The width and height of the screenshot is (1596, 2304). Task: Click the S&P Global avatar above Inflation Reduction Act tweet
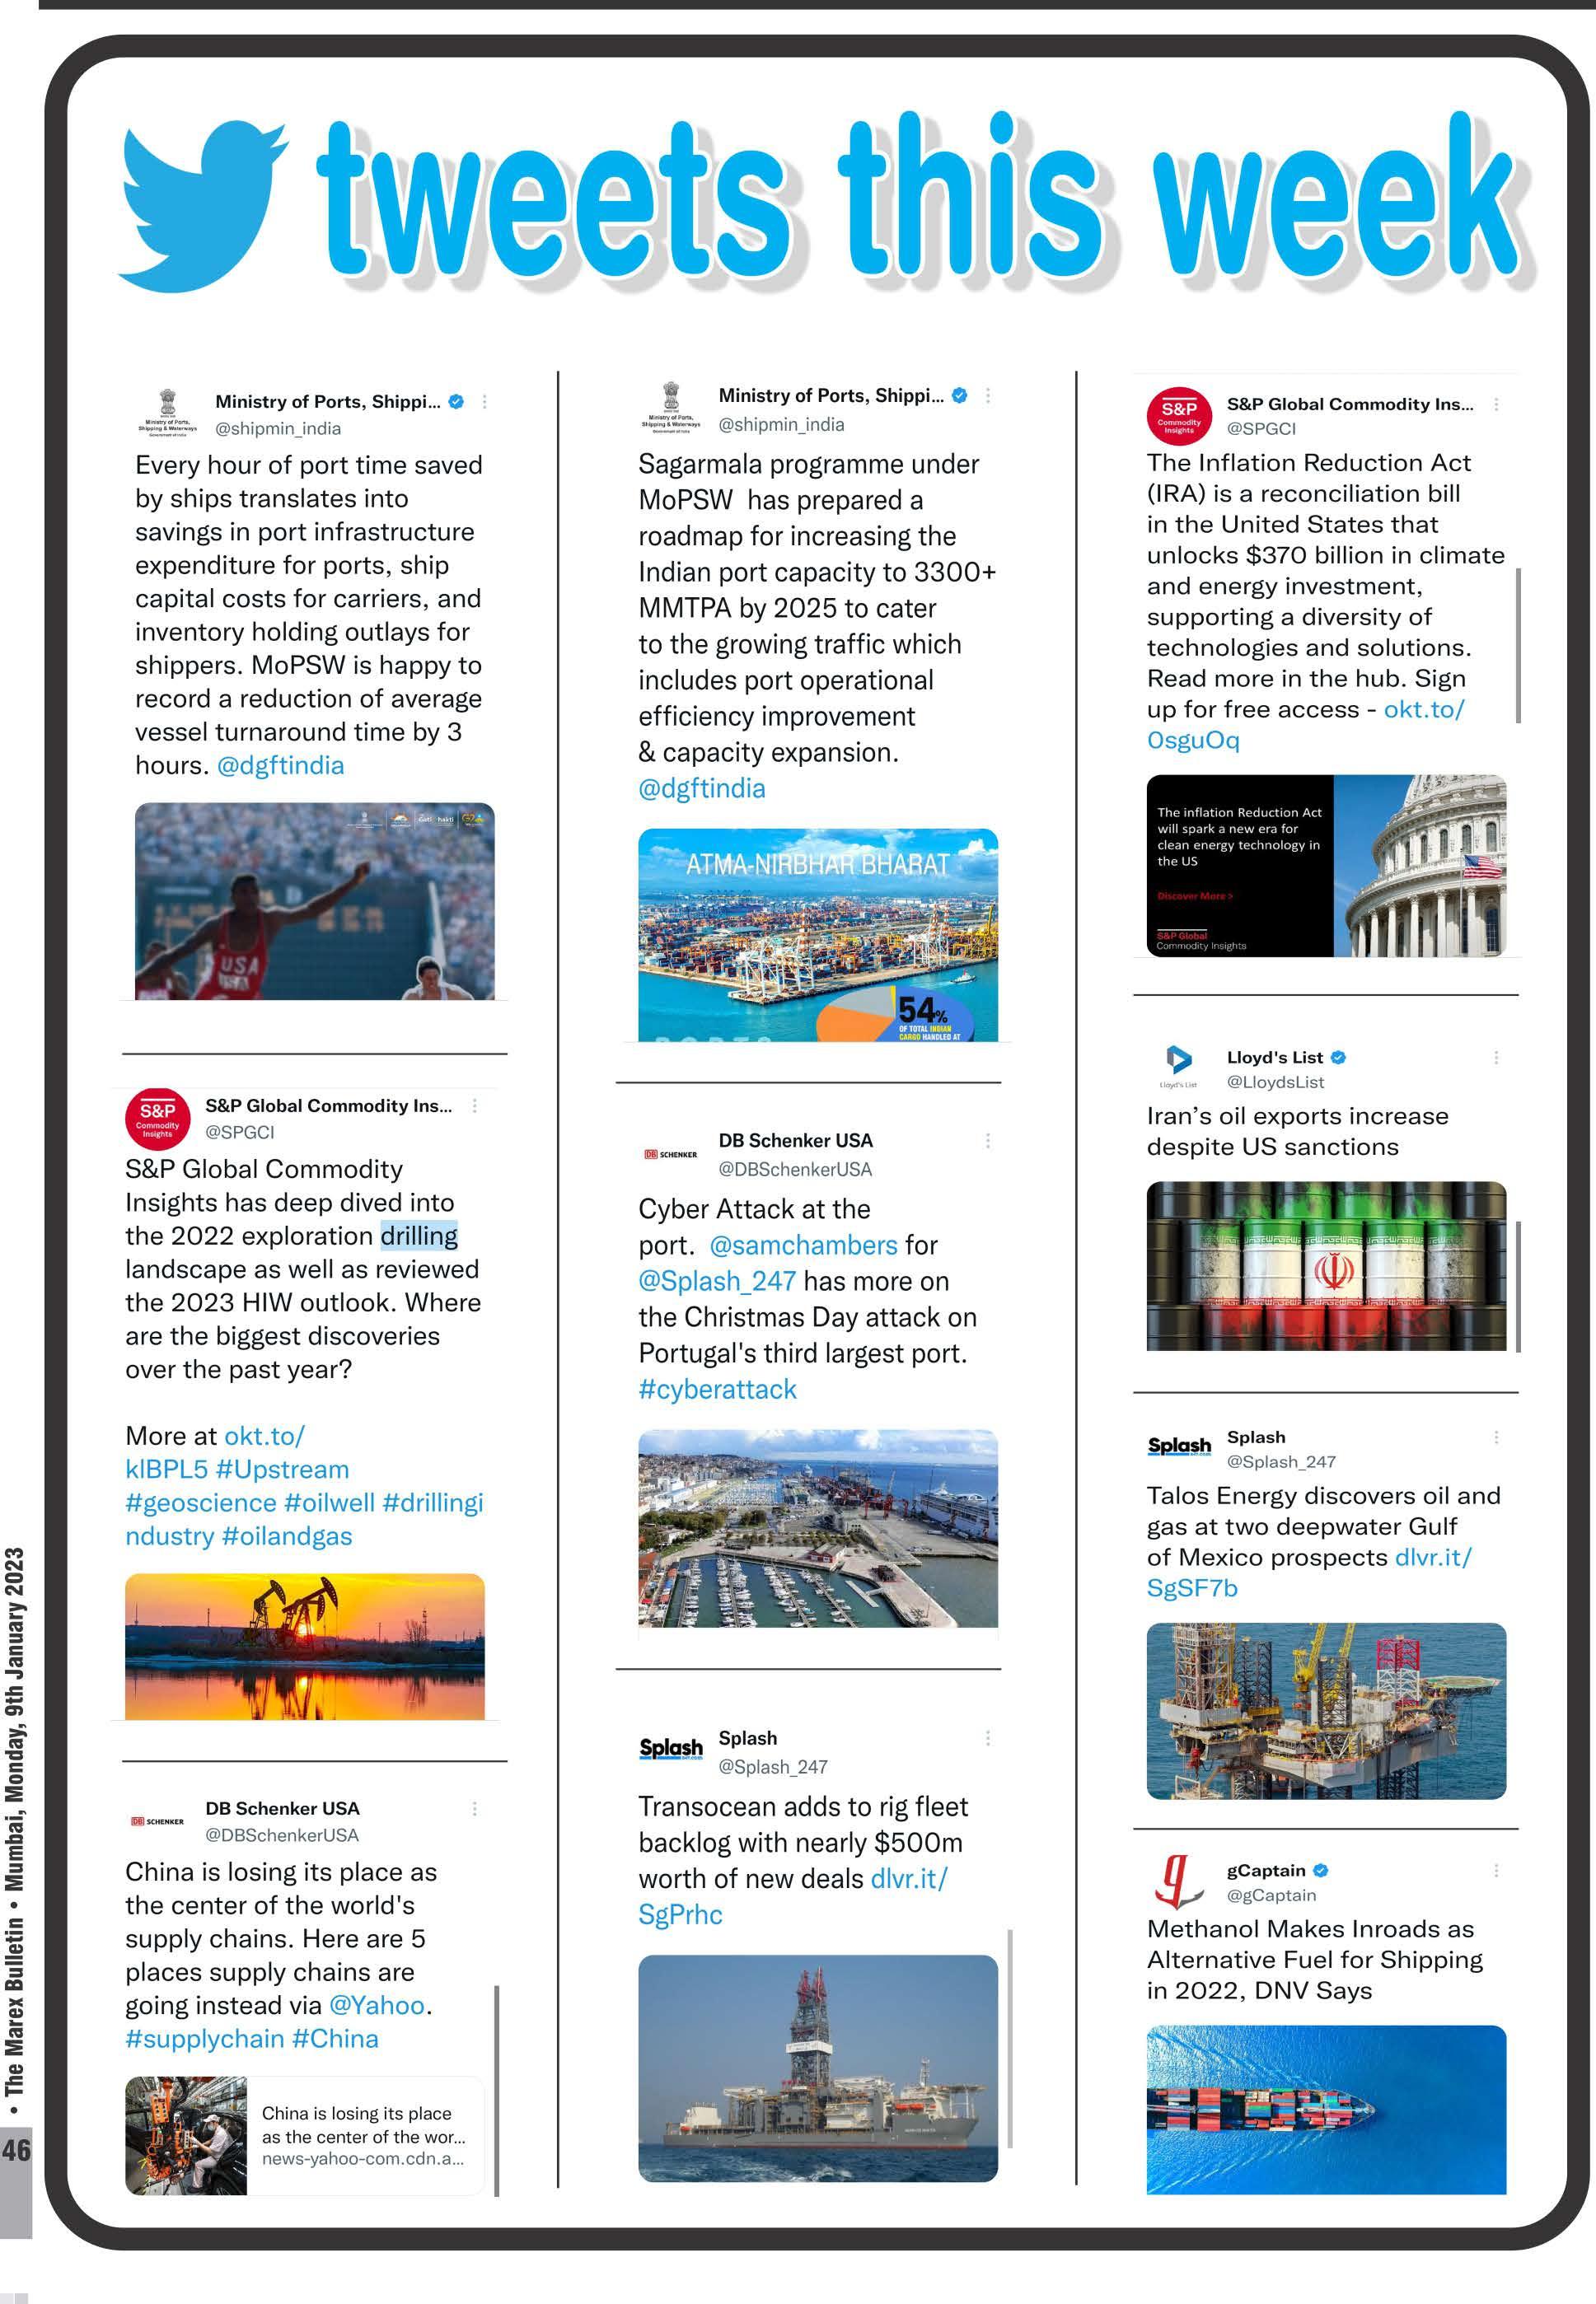click(x=1179, y=415)
